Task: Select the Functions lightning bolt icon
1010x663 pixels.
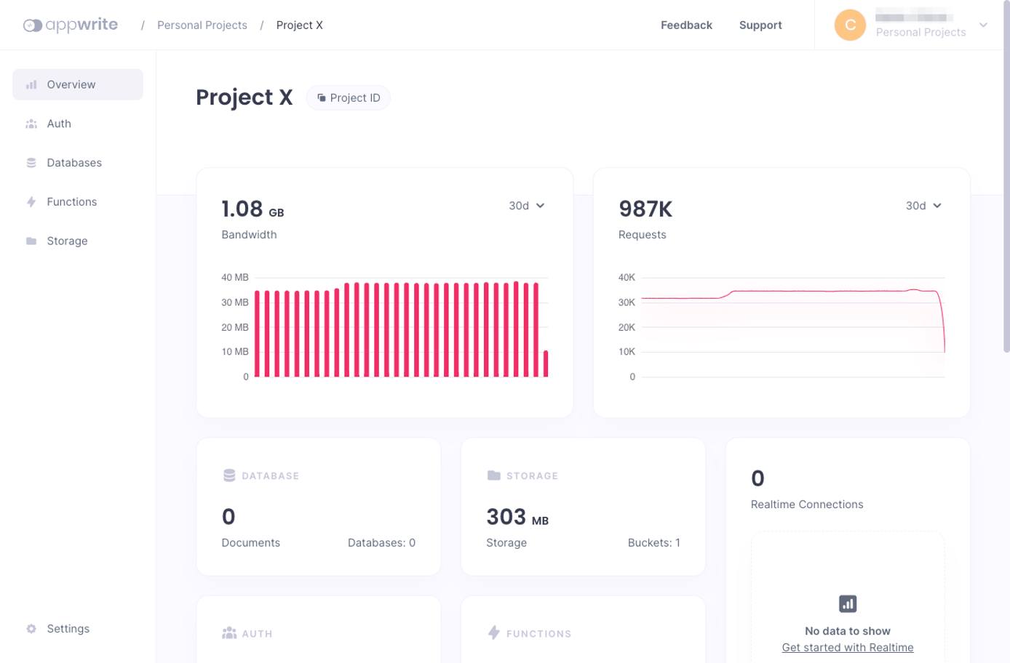Action: (31, 201)
